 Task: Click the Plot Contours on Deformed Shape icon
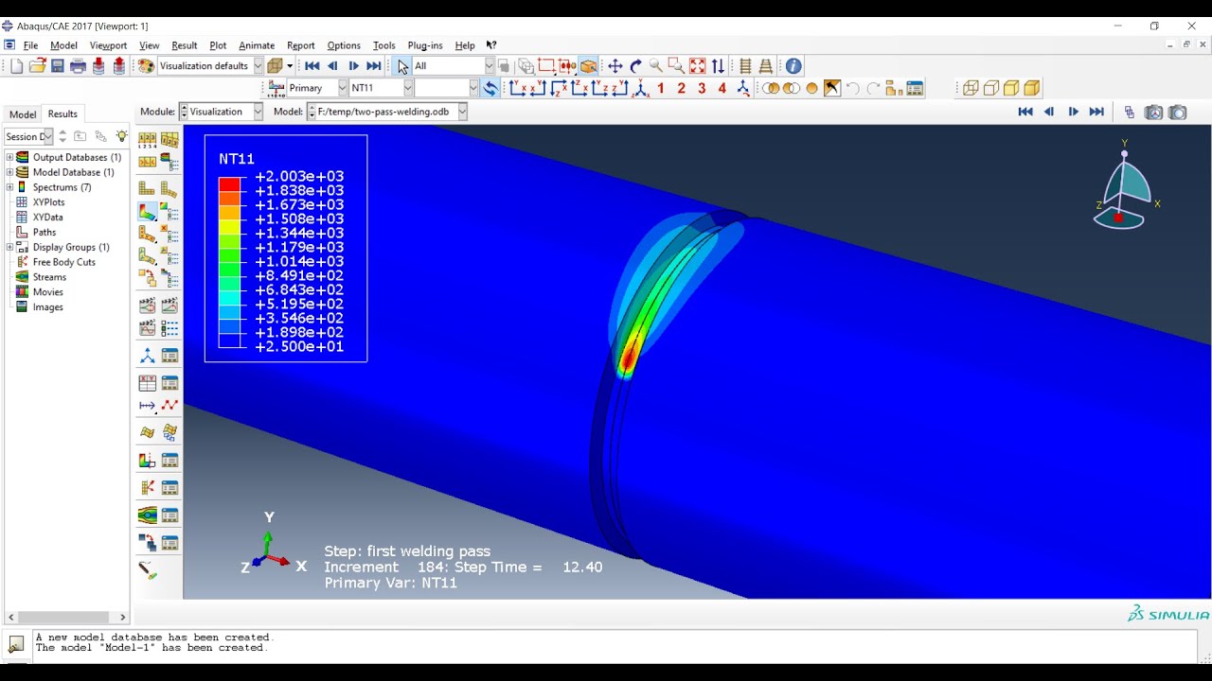[148, 213]
